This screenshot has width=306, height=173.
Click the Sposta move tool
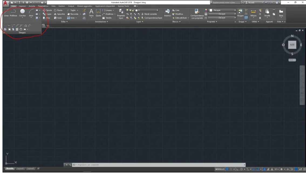click(47, 10)
